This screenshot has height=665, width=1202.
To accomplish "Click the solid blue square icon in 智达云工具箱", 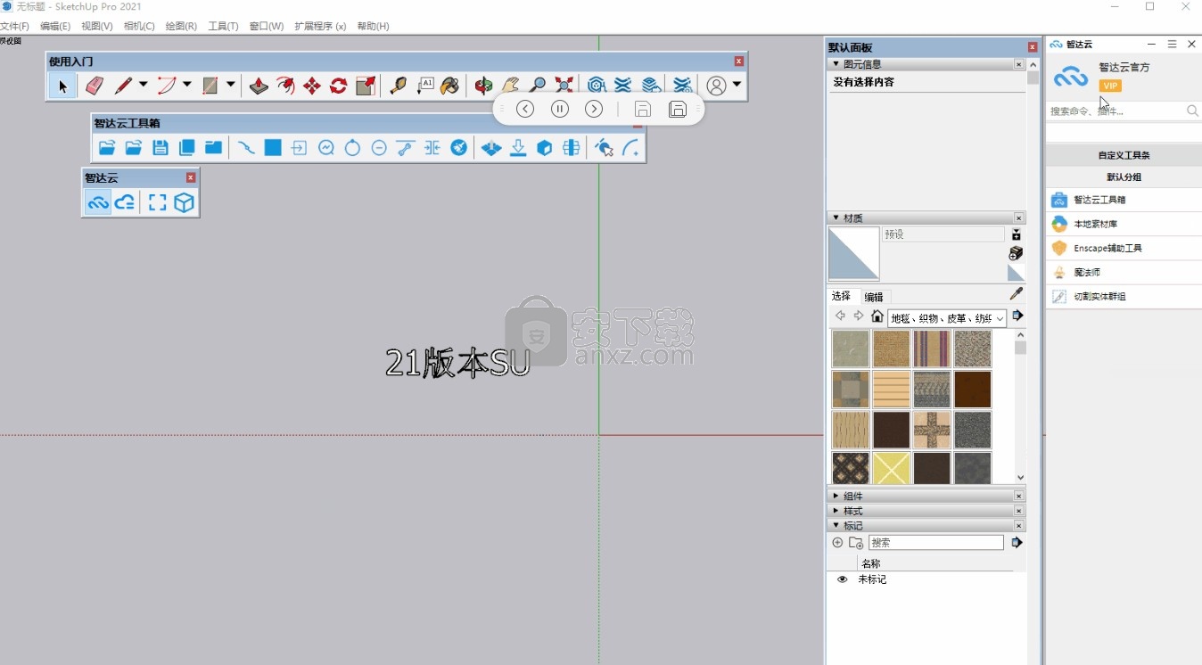I will point(273,148).
